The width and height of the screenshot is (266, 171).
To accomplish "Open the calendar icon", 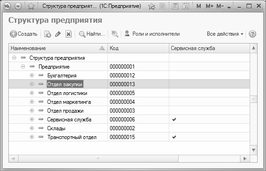I will 186,6.
